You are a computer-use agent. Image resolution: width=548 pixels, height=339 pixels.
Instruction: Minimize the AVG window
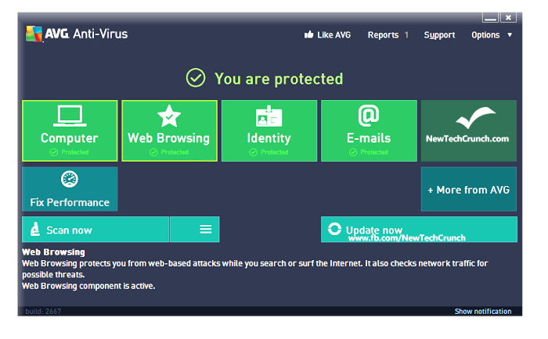coord(490,17)
